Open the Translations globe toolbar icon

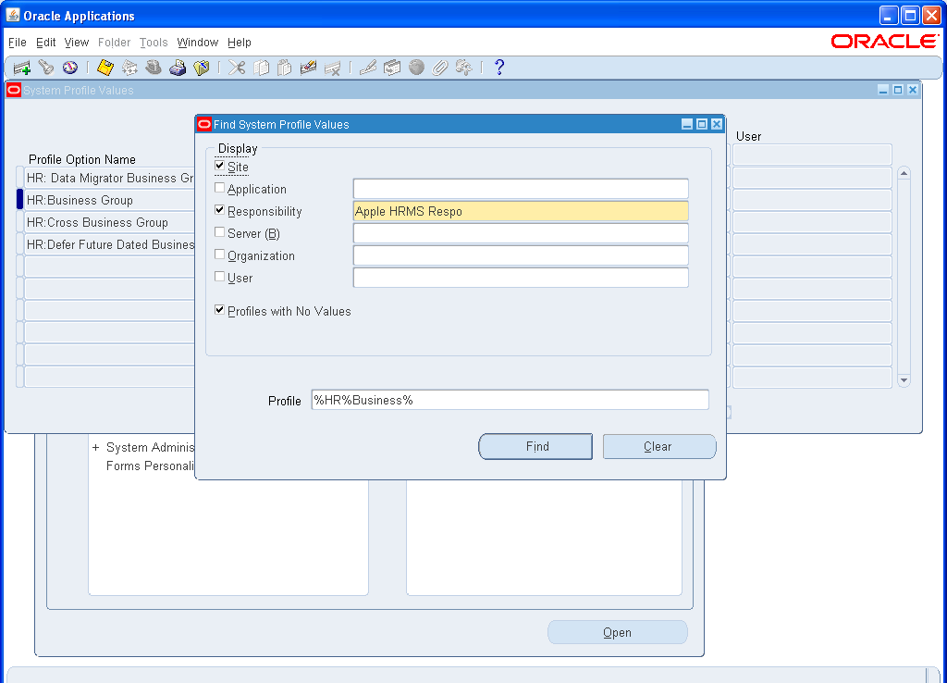click(x=415, y=67)
